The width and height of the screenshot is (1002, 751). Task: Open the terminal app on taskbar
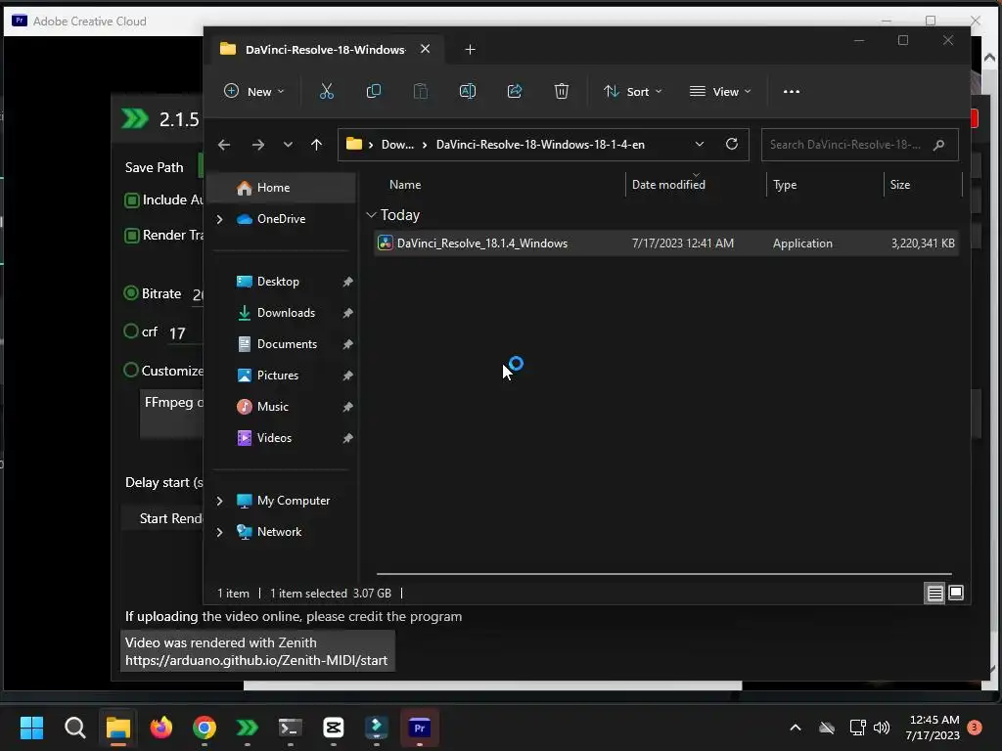pos(290,728)
